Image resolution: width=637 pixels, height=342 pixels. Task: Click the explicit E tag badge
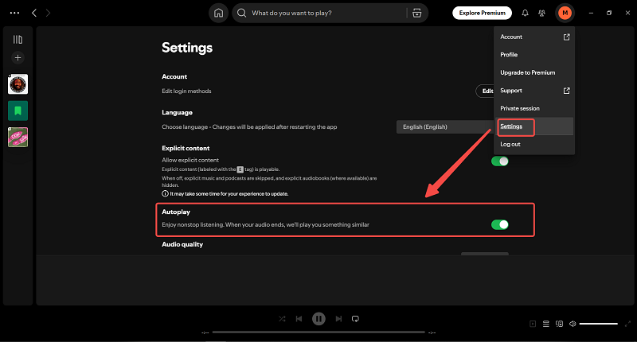point(240,169)
